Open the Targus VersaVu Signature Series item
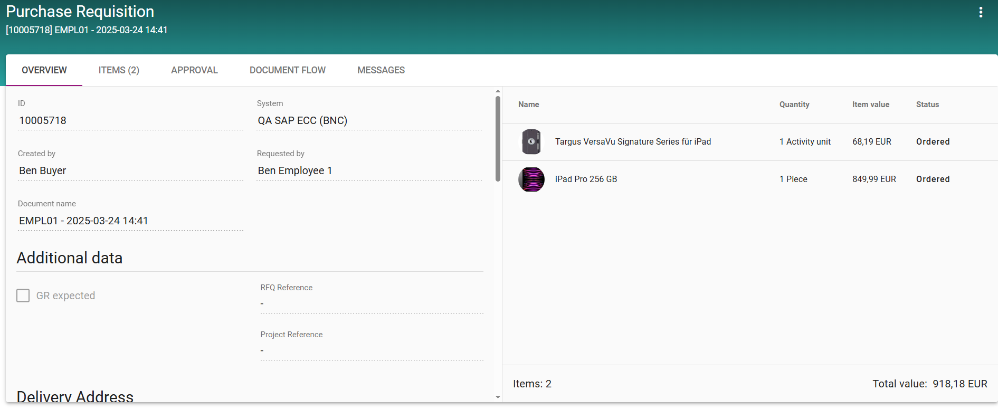 (x=633, y=141)
